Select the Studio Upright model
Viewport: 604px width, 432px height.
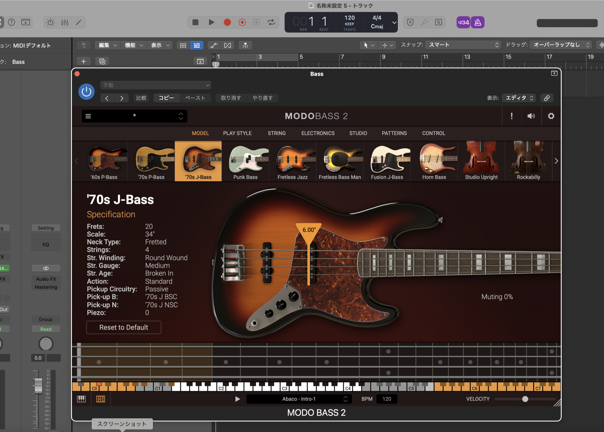pos(481,161)
